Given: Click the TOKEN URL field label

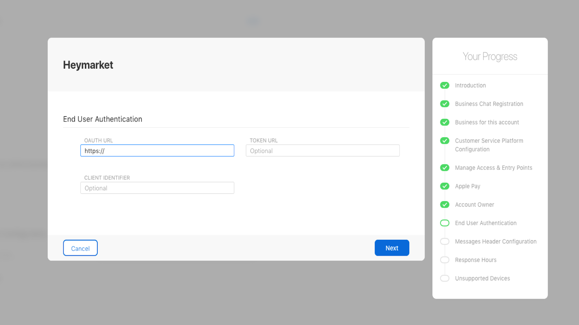Looking at the screenshot, I should (263, 140).
